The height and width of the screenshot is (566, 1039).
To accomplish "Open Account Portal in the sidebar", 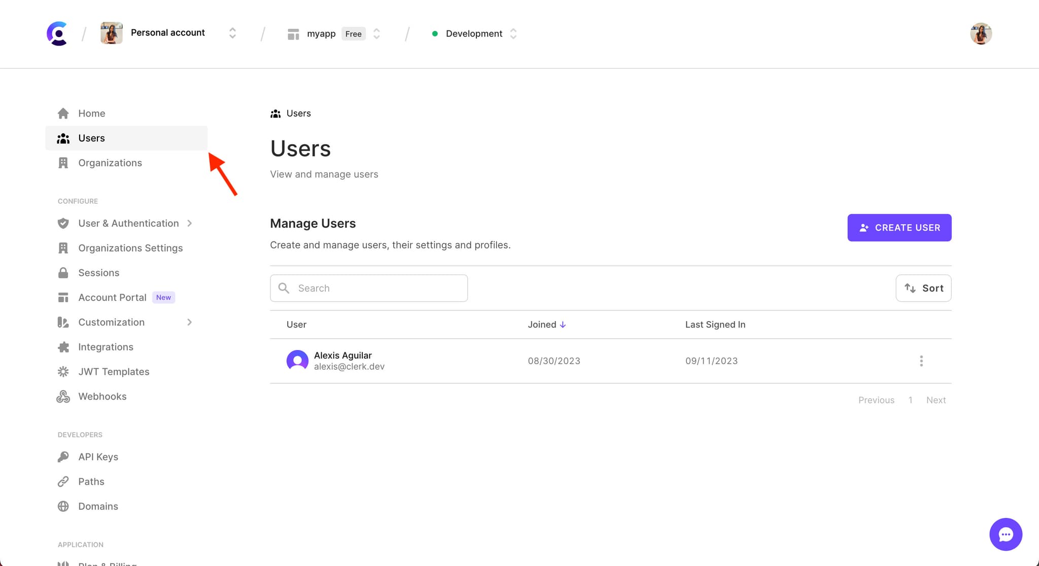I will point(112,298).
